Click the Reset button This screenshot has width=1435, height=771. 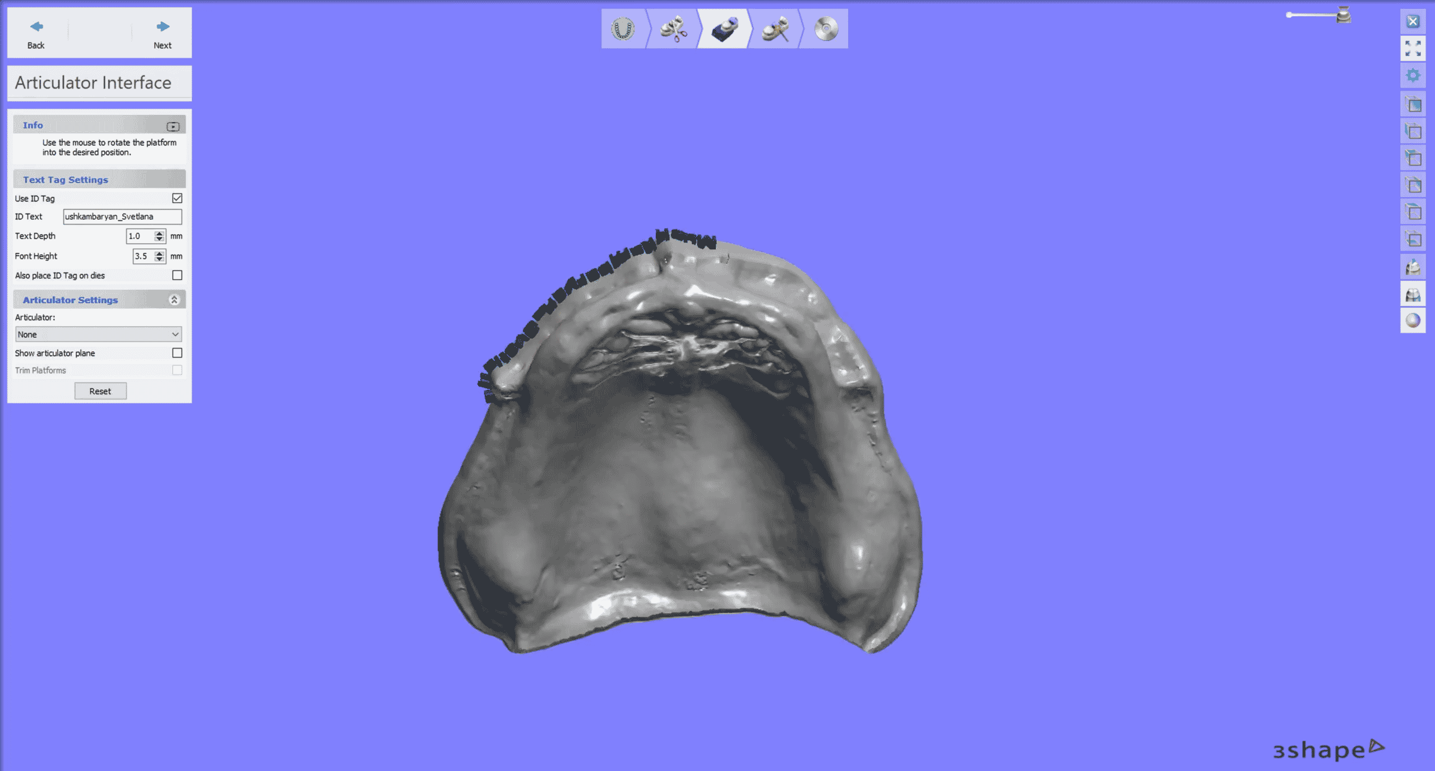[100, 391]
